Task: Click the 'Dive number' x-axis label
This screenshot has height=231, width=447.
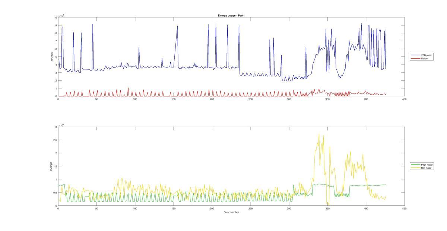Action: coord(231,212)
